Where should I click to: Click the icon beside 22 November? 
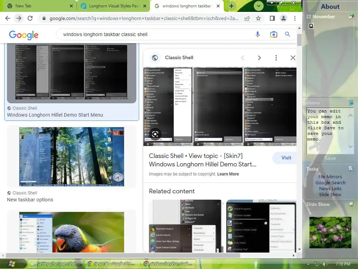pos(351,16)
